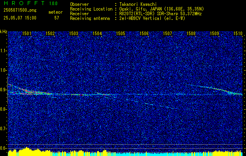
Task: Click the 1509 time marker
Action: pos(214,34)
